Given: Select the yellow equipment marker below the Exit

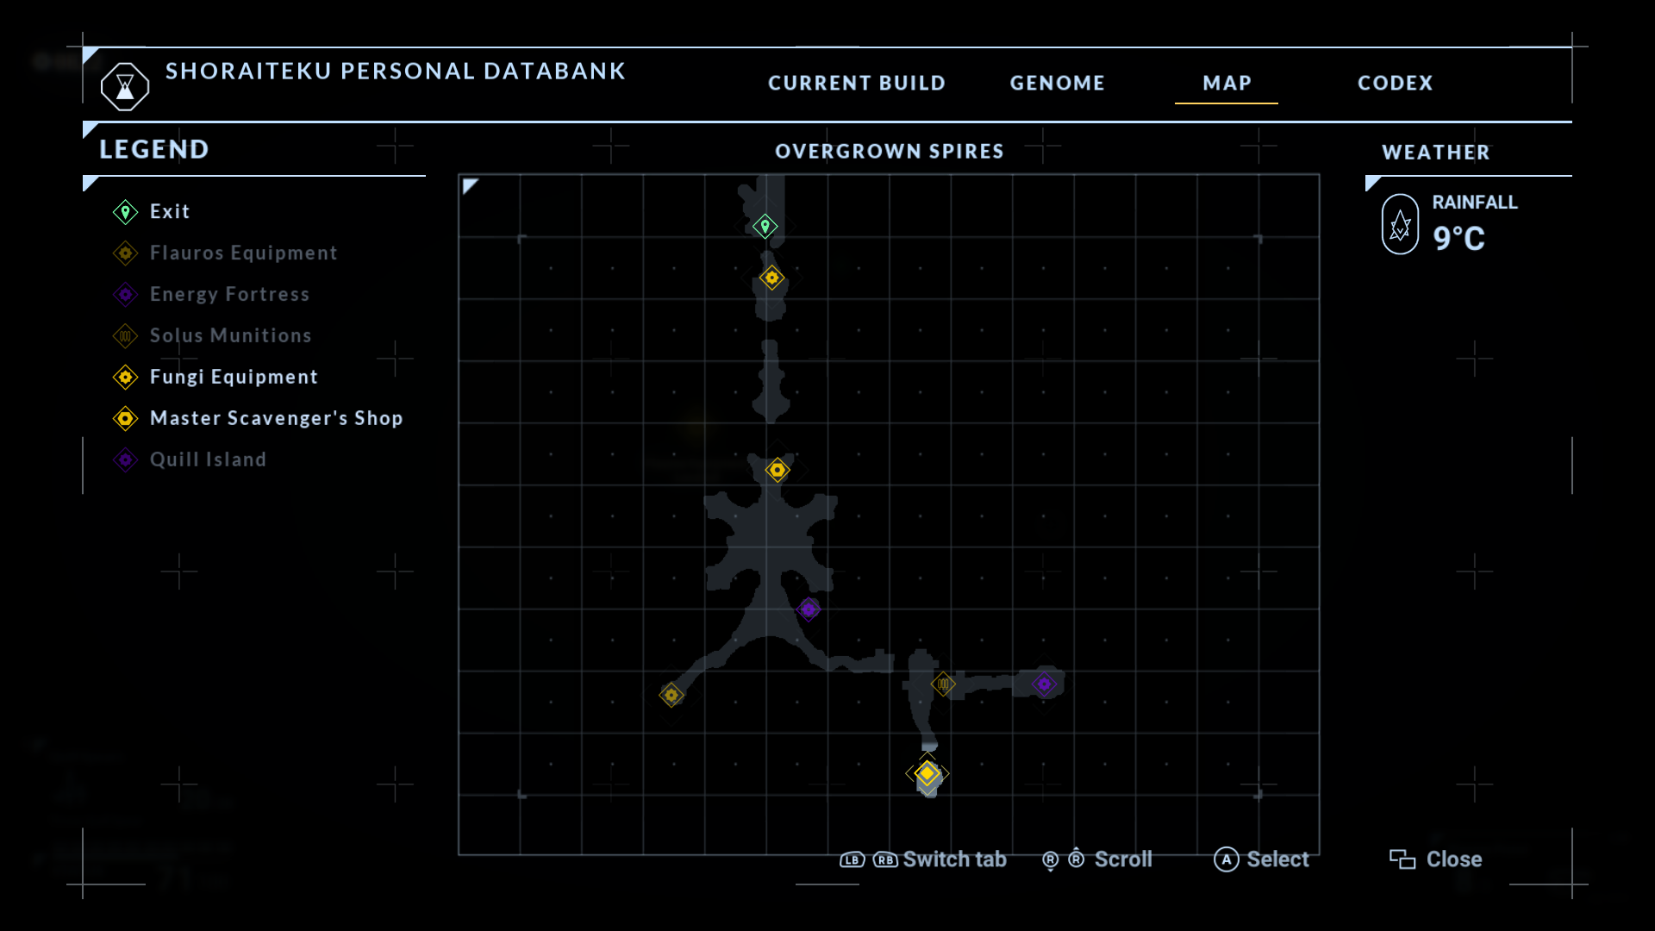Looking at the screenshot, I should coord(771,278).
